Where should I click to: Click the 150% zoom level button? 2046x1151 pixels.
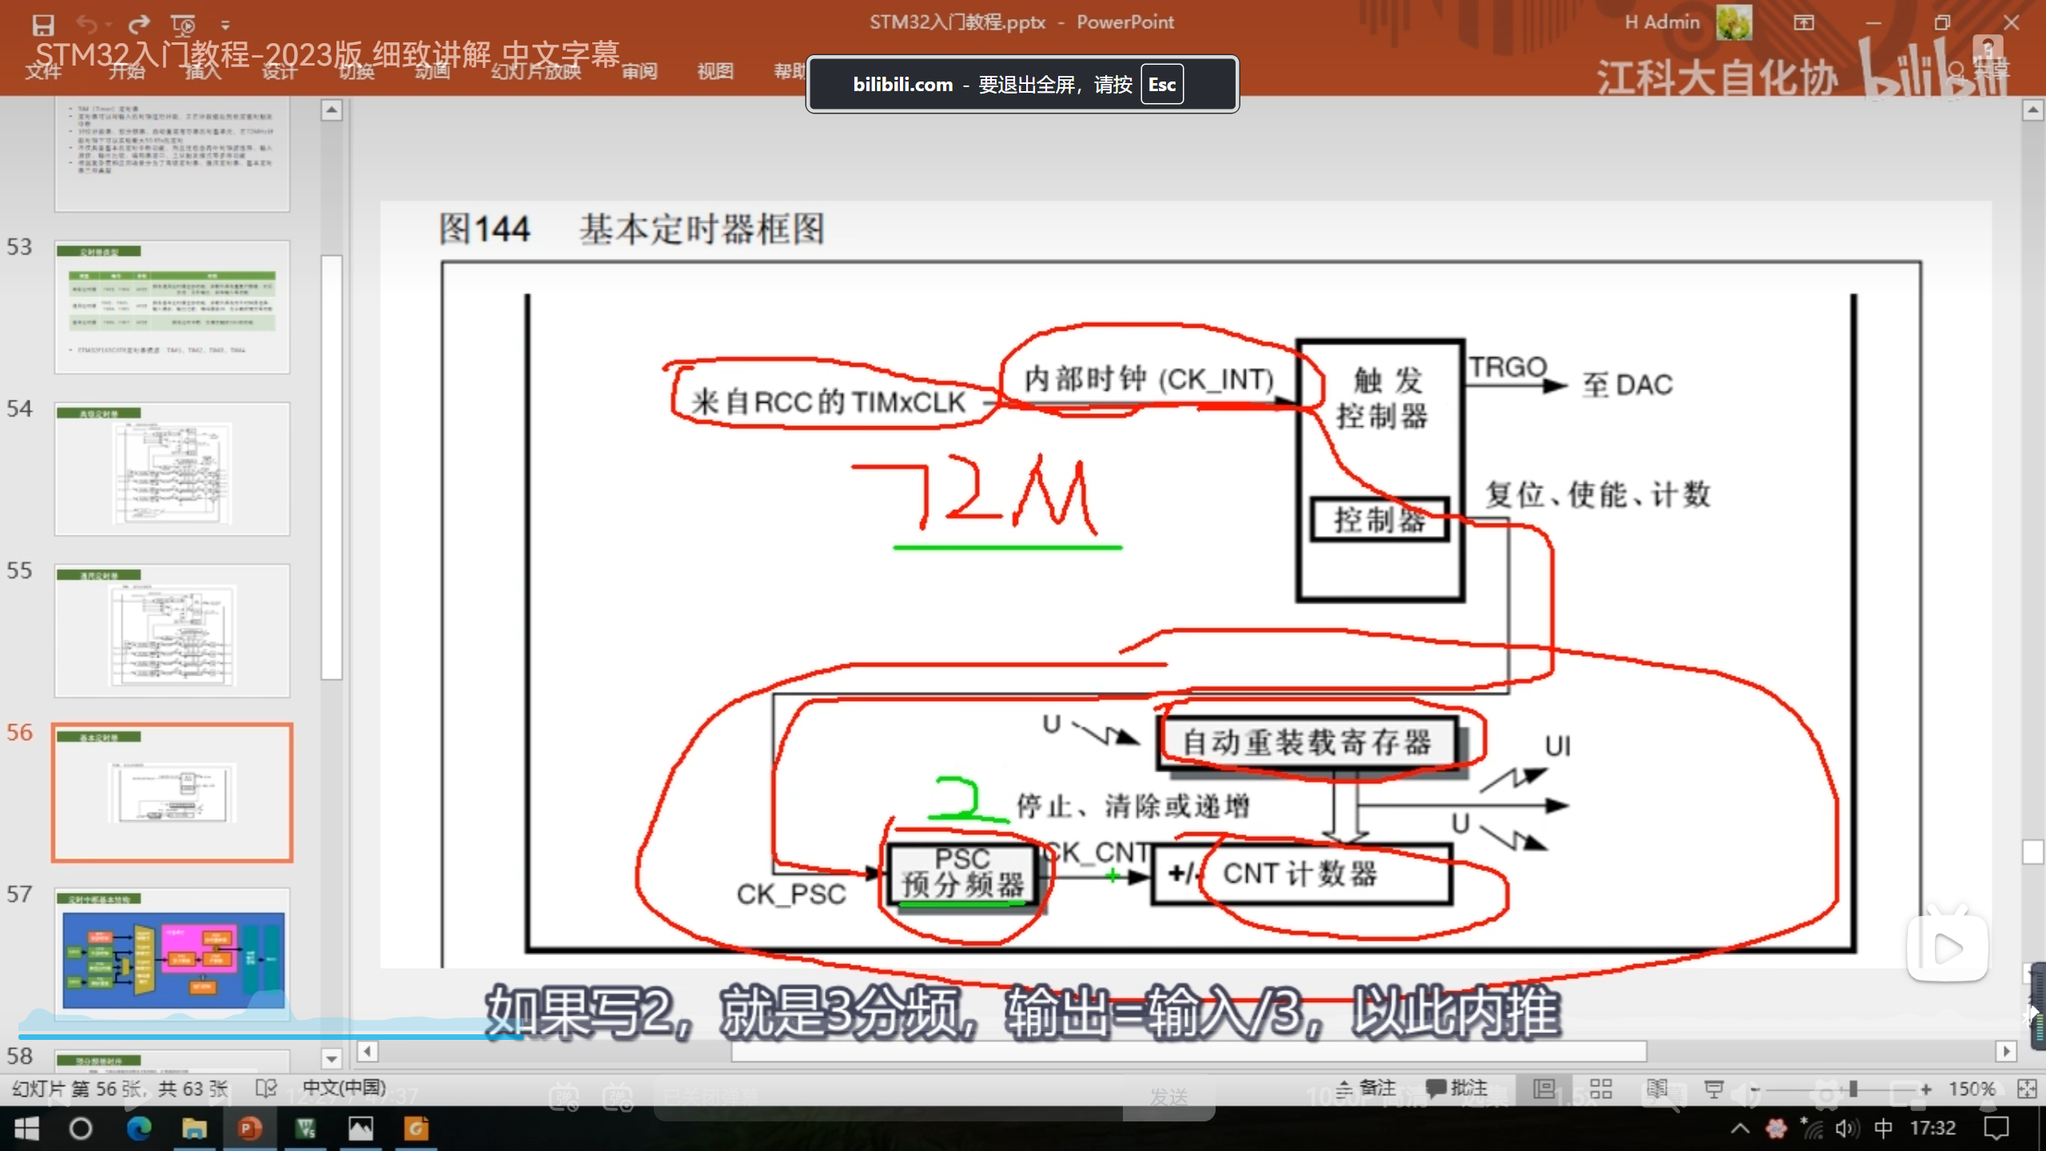tap(1972, 1089)
